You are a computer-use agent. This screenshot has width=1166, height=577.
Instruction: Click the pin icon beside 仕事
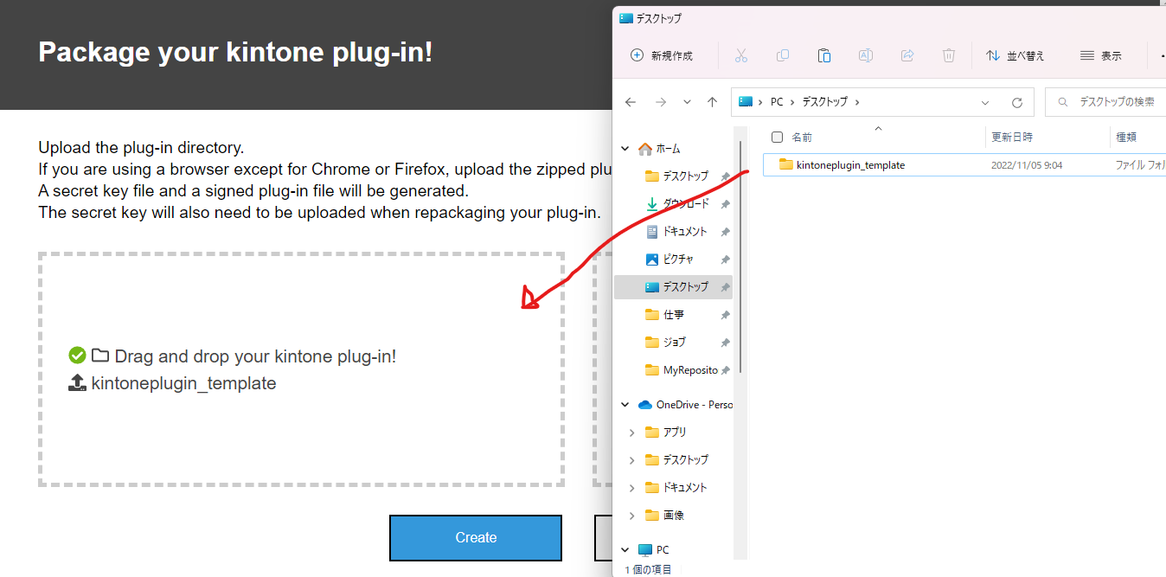(x=726, y=315)
